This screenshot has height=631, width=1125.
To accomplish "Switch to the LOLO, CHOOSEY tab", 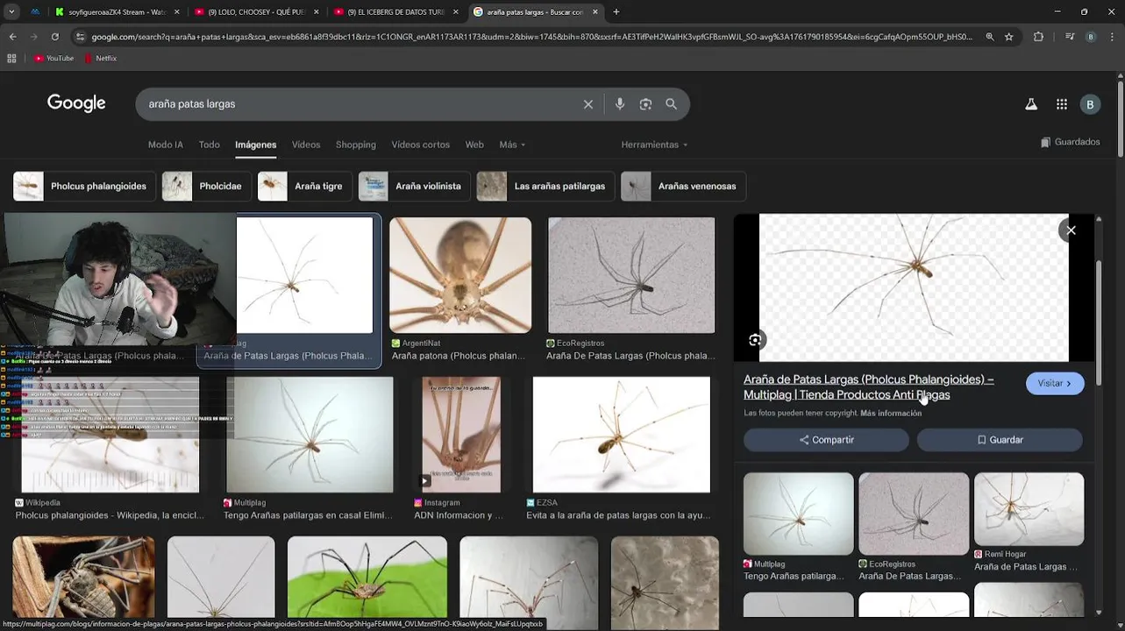I will pyautogui.click(x=256, y=12).
